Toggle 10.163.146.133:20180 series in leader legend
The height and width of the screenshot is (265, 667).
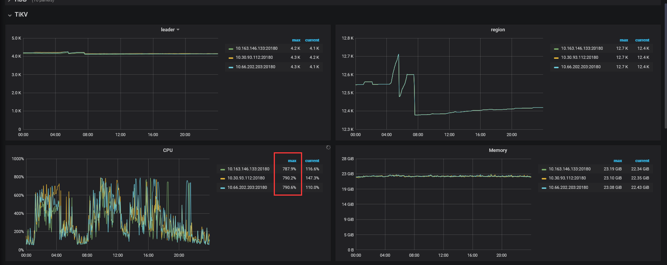(x=256, y=49)
